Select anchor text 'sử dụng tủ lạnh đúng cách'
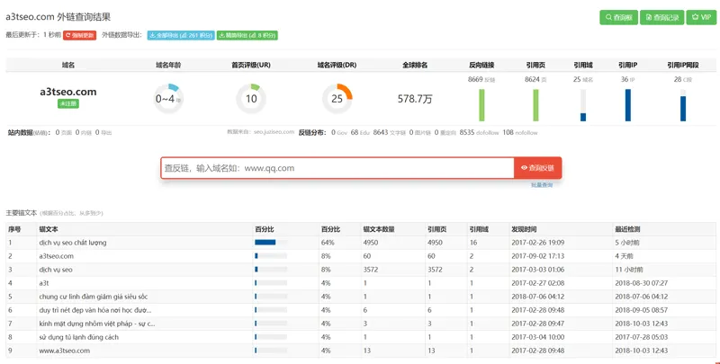The width and height of the screenshot is (720, 364). click(x=78, y=337)
